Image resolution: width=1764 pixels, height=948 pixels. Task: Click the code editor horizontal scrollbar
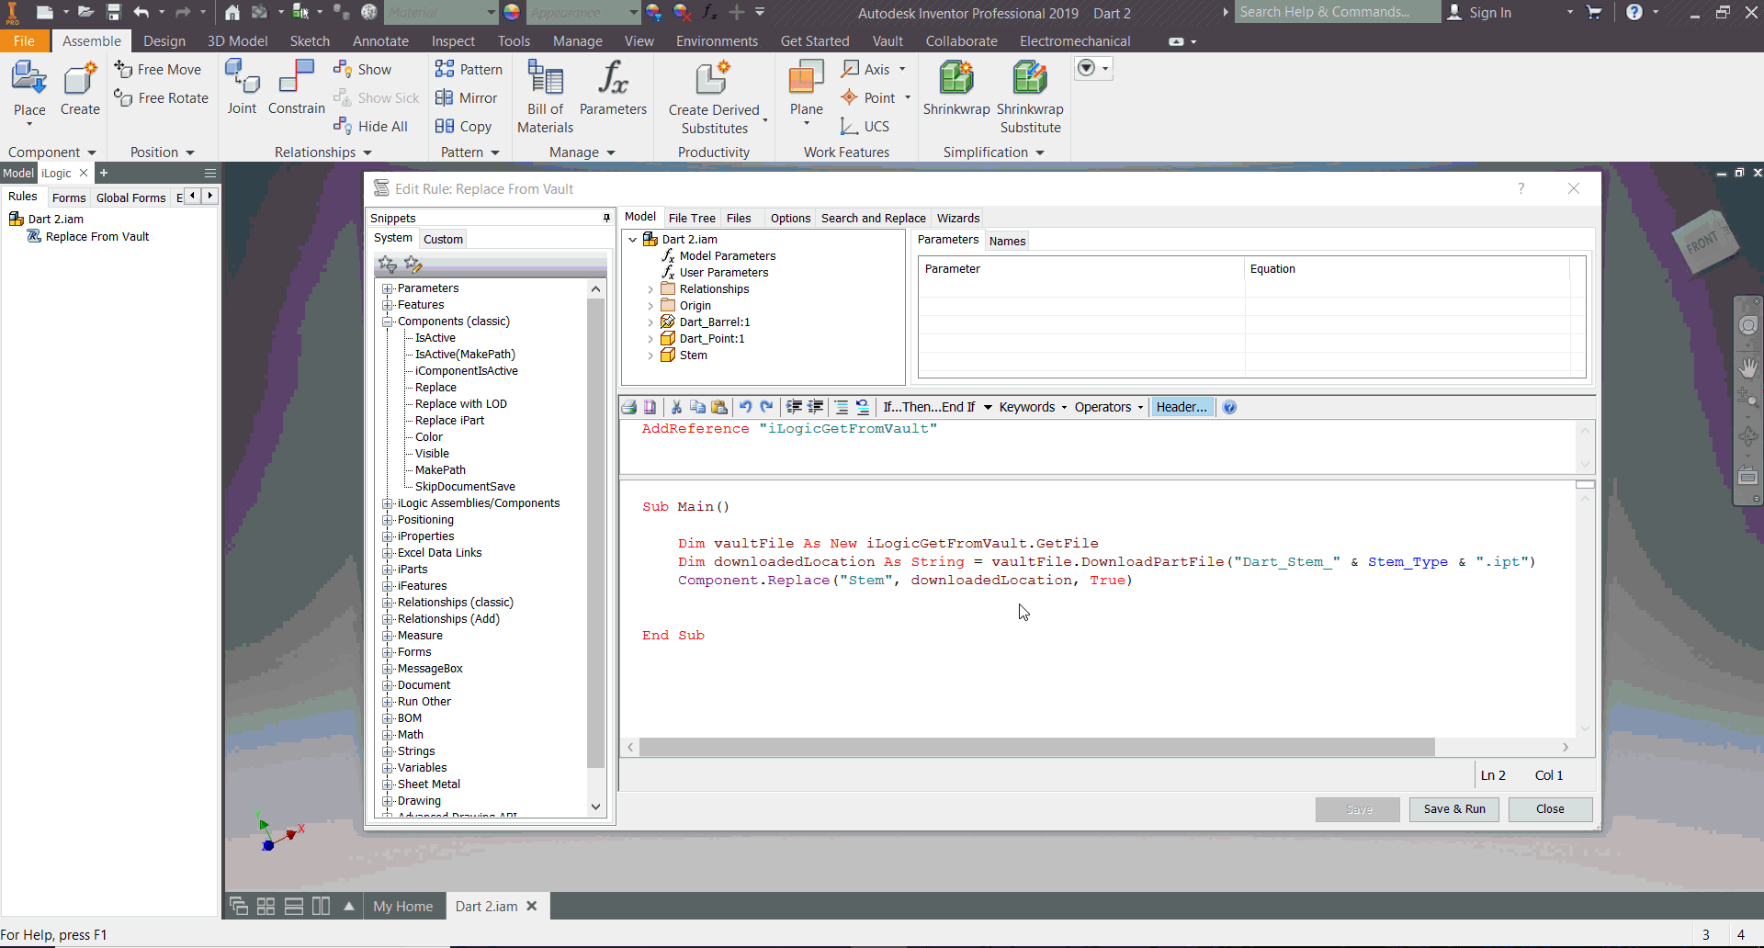[1037, 748]
